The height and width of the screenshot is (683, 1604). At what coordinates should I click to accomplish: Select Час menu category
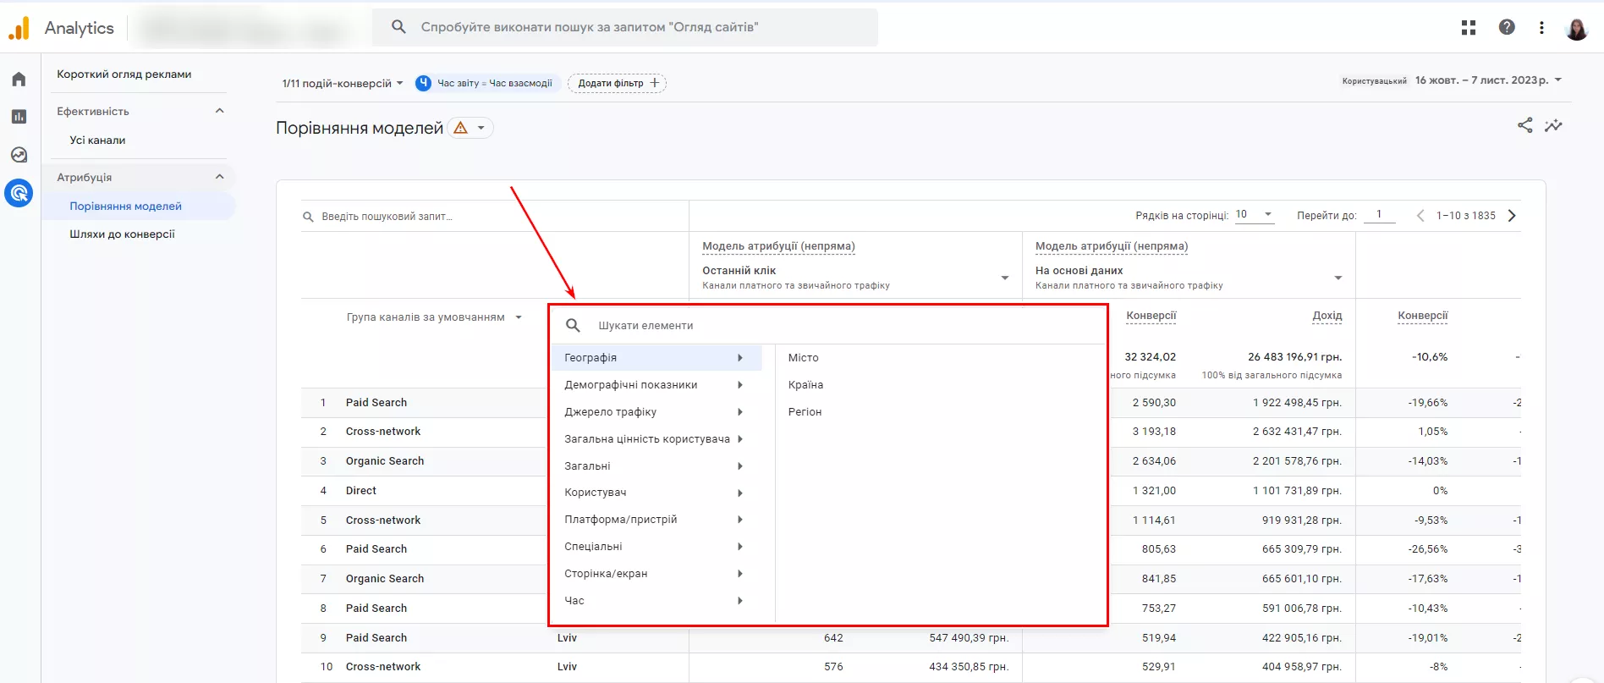point(656,601)
